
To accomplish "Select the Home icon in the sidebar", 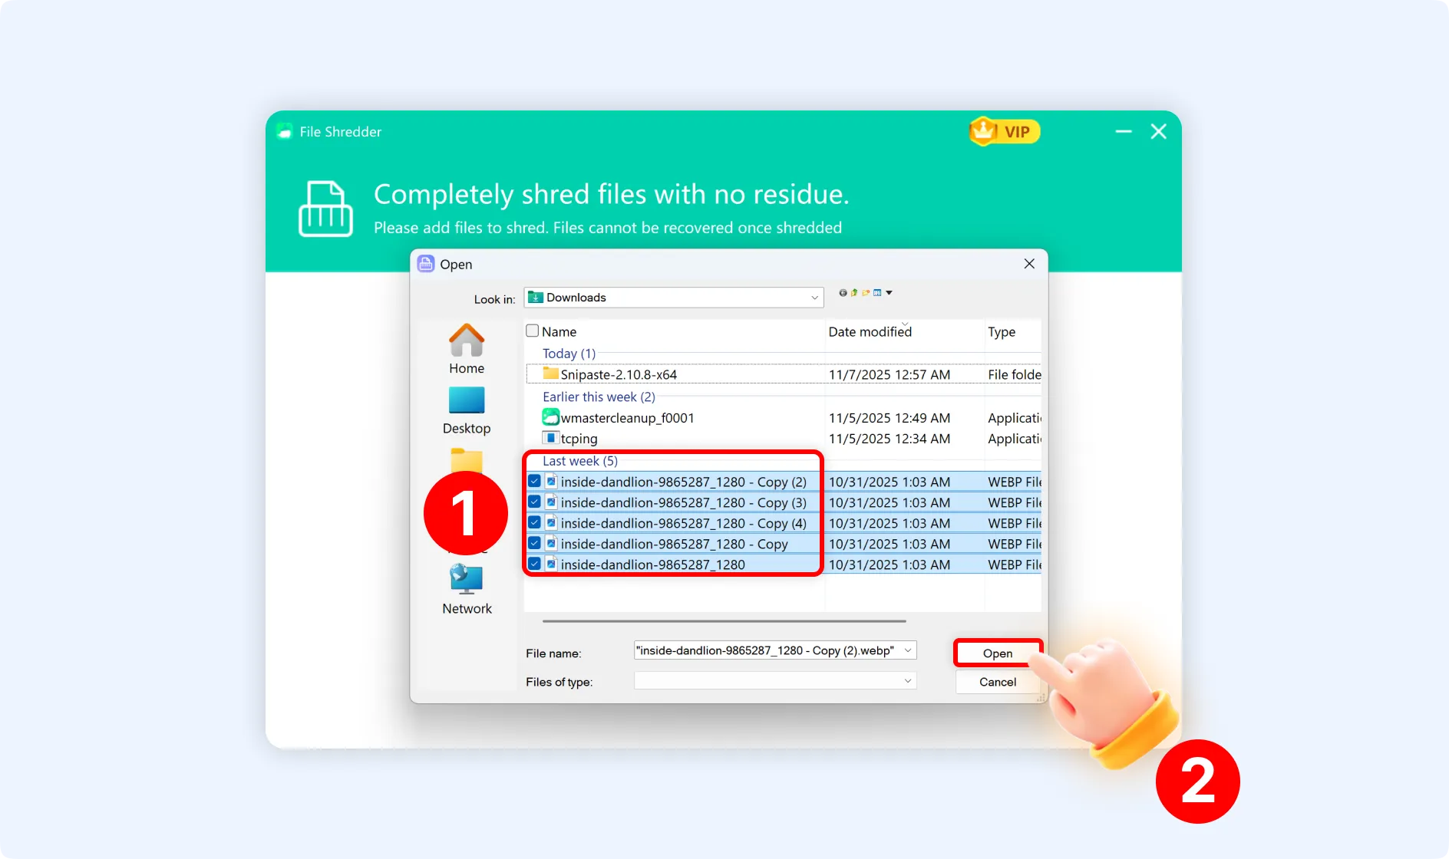I will 466,341.
